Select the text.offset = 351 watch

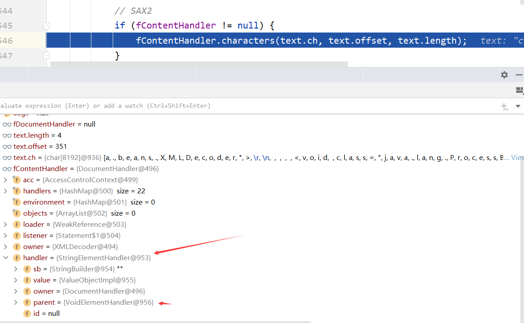(40, 146)
